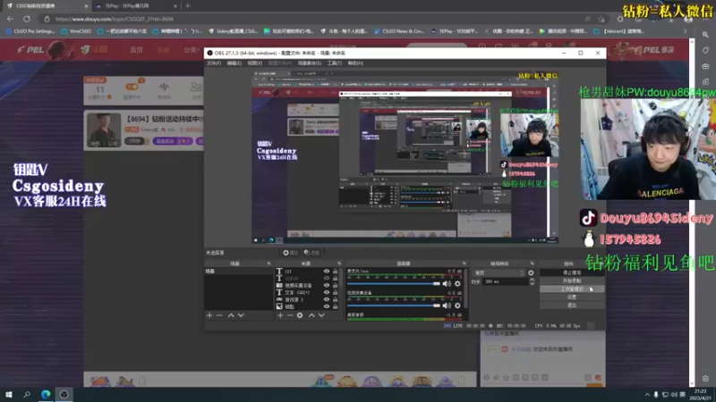The height and width of the screenshot is (402, 716).
Task: Click the 开始录制 start recording button
Action: click(572, 281)
